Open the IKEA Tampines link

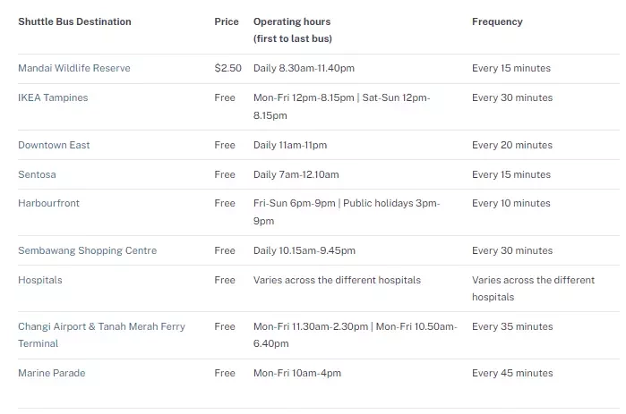point(53,97)
